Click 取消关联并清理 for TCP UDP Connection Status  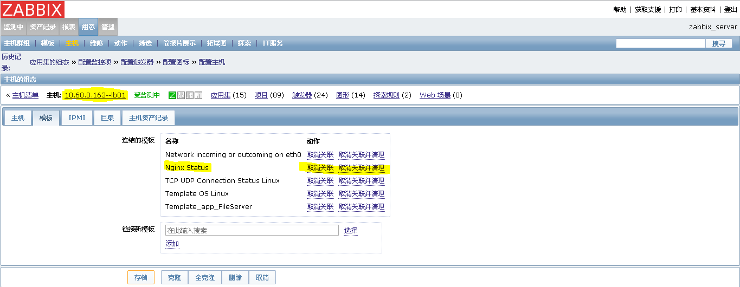coord(362,181)
